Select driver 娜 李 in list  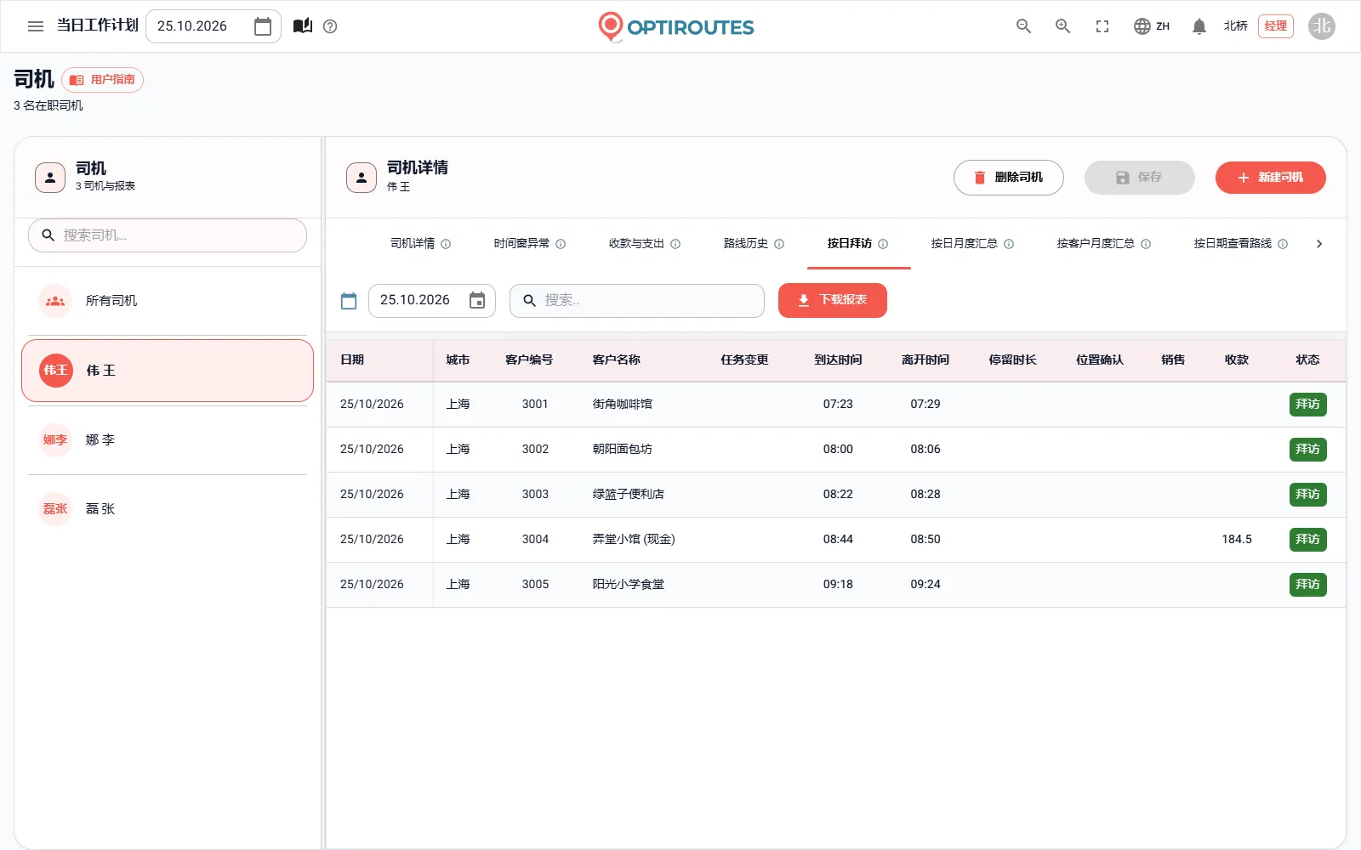[168, 440]
